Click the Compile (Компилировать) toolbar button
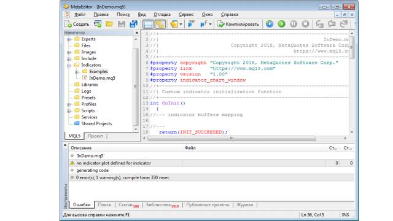Image resolution: width=393 pixels, height=221 pixels. (238, 24)
